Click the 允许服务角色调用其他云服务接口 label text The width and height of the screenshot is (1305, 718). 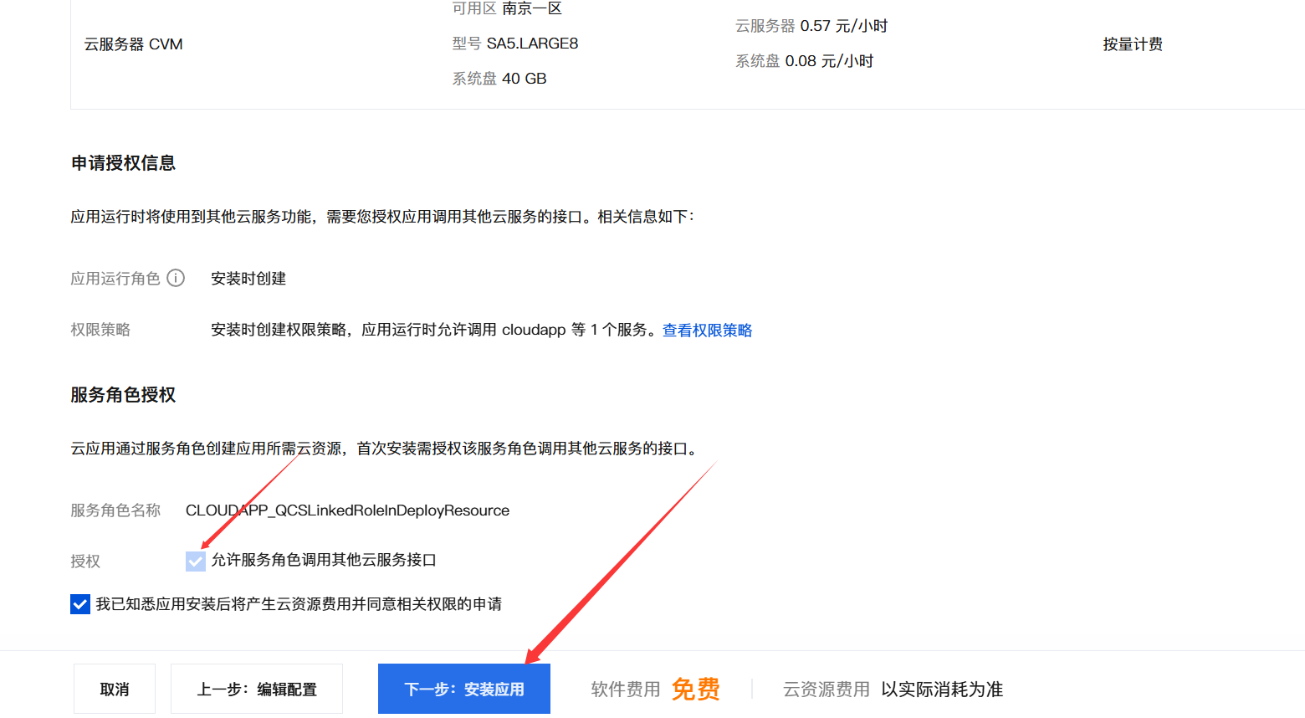point(324,560)
